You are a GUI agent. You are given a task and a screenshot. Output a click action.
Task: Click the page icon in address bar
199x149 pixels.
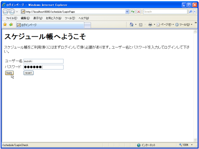(x=23, y=12)
